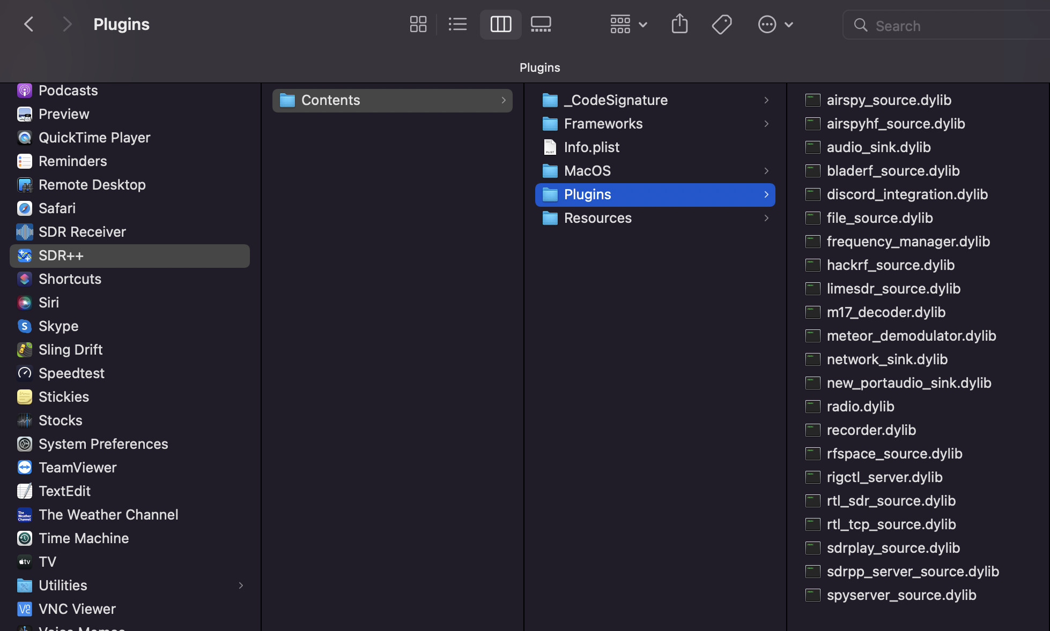Viewport: 1050px width, 631px height.
Task: Select the Resources folder
Action: pyautogui.click(x=597, y=218)
